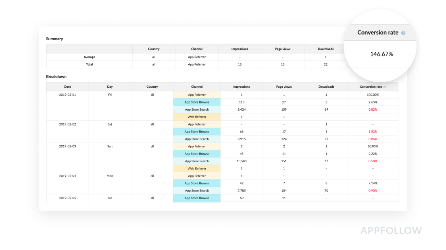
Task: Click the Page views header in the Summary table
Action: click(x=282, y=49)
